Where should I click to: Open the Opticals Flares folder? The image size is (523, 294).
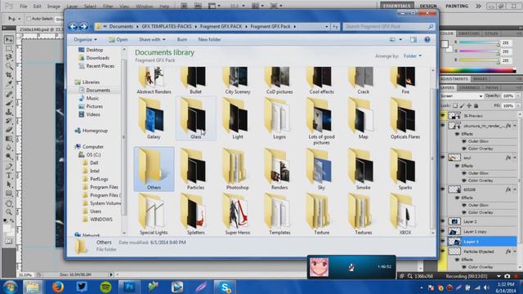click(405, 118)
